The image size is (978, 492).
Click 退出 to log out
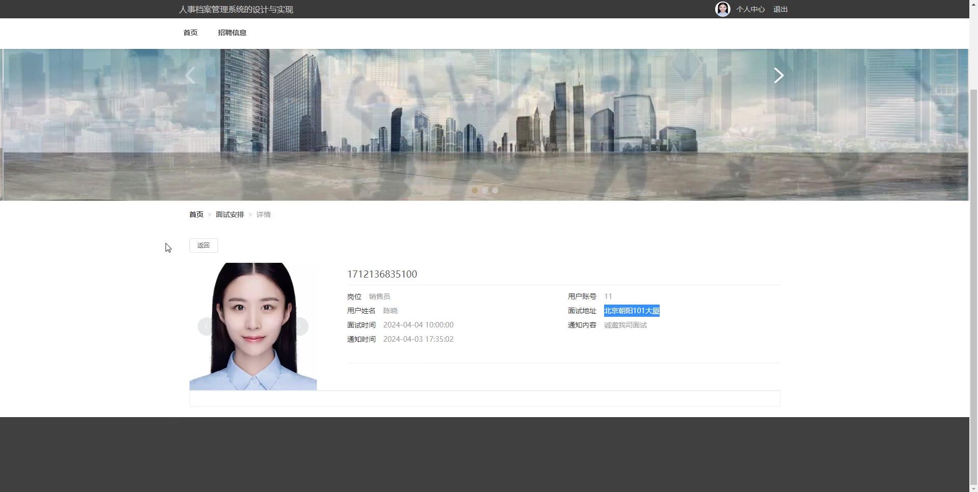click(780, 9)
